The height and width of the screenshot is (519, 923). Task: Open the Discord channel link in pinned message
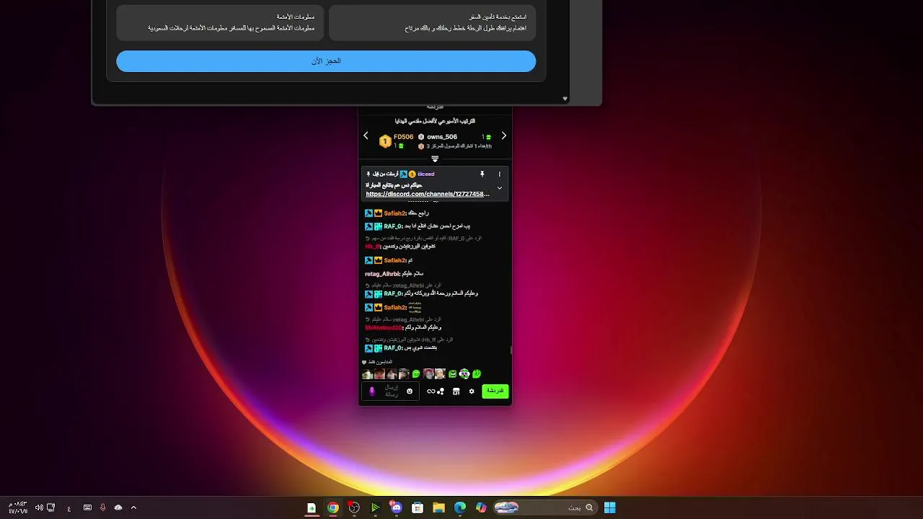428,194
